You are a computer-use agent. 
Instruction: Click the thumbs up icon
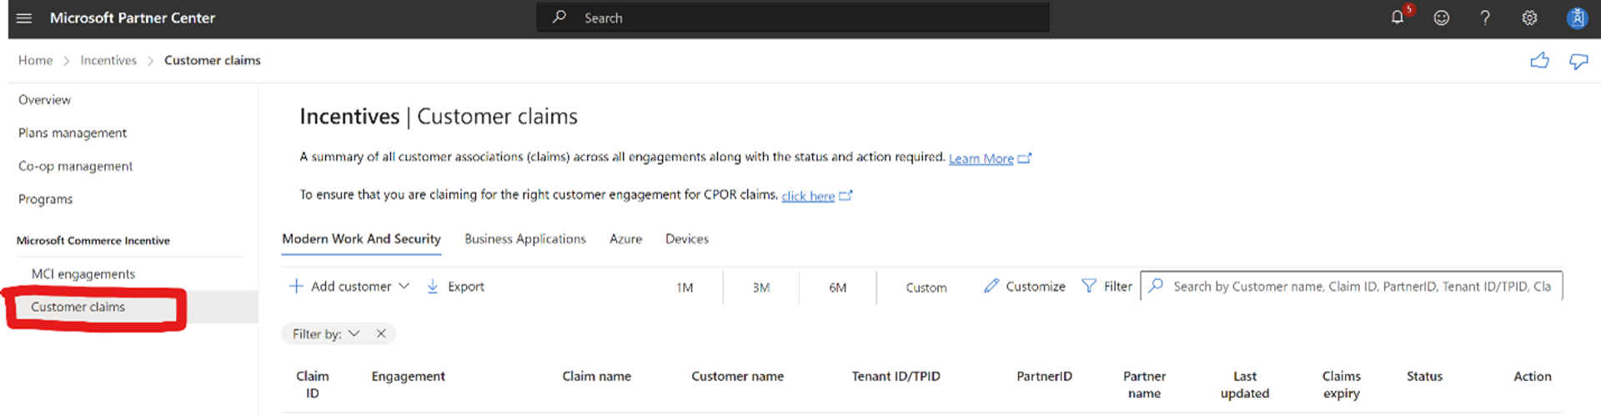(1539, 61)
